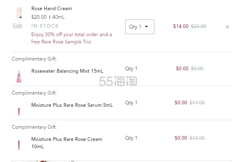236x162 pixels.
Task: Open the Qty 1 dropdown
Action: point(139,27)
